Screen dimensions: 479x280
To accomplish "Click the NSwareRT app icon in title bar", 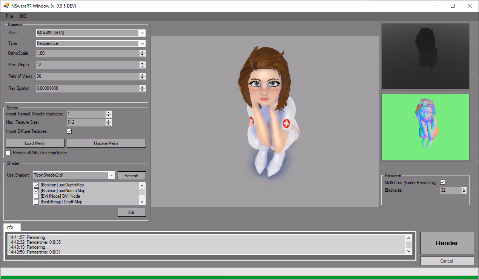I will [x=6, y=6].
